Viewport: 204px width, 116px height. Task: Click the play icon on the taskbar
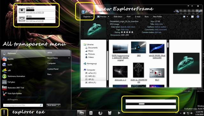coord(119,113)
